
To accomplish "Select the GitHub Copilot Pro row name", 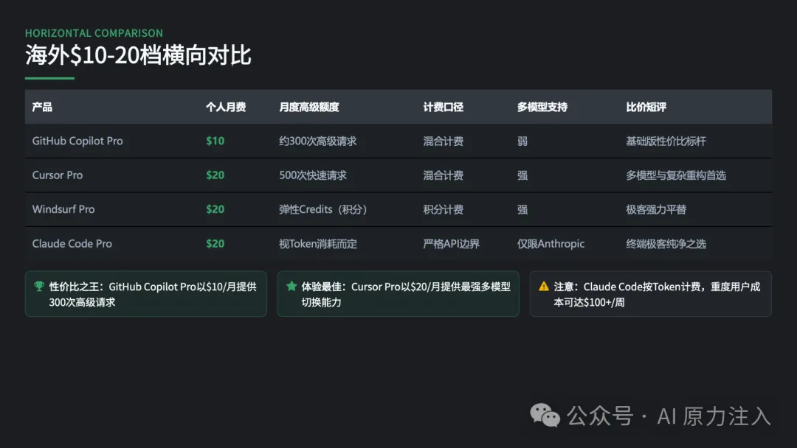I will pyautogui.click(x=77, y=141).
